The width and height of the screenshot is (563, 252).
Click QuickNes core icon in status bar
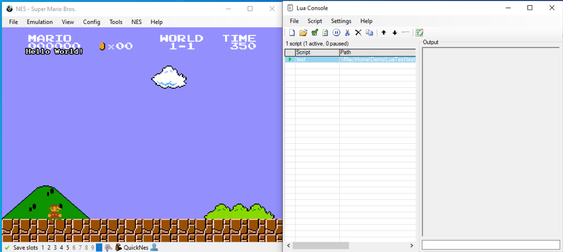point(119,247)
